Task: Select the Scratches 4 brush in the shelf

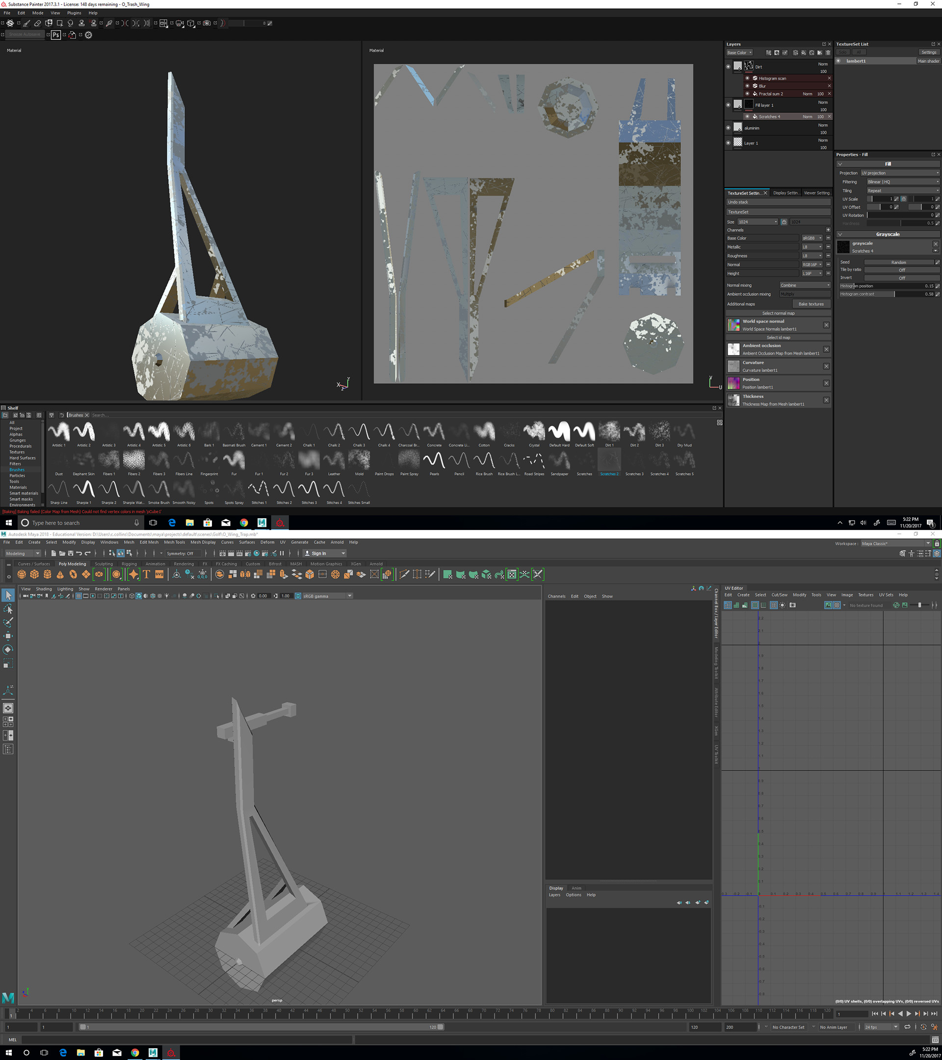Action: pos(659,460)
